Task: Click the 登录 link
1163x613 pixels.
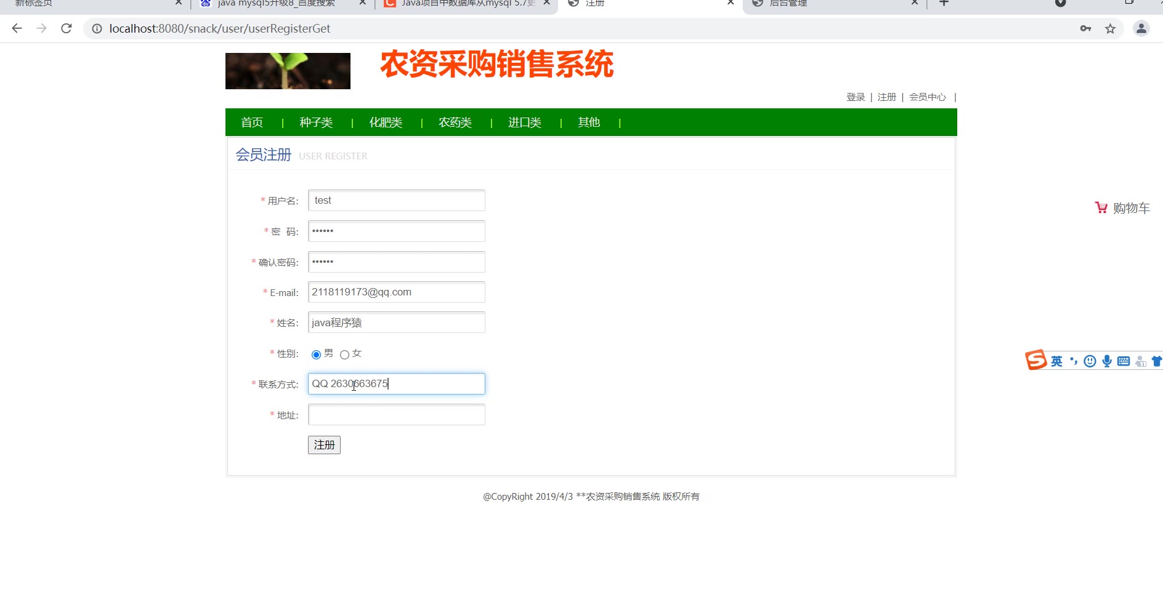Action: [856, 97]
